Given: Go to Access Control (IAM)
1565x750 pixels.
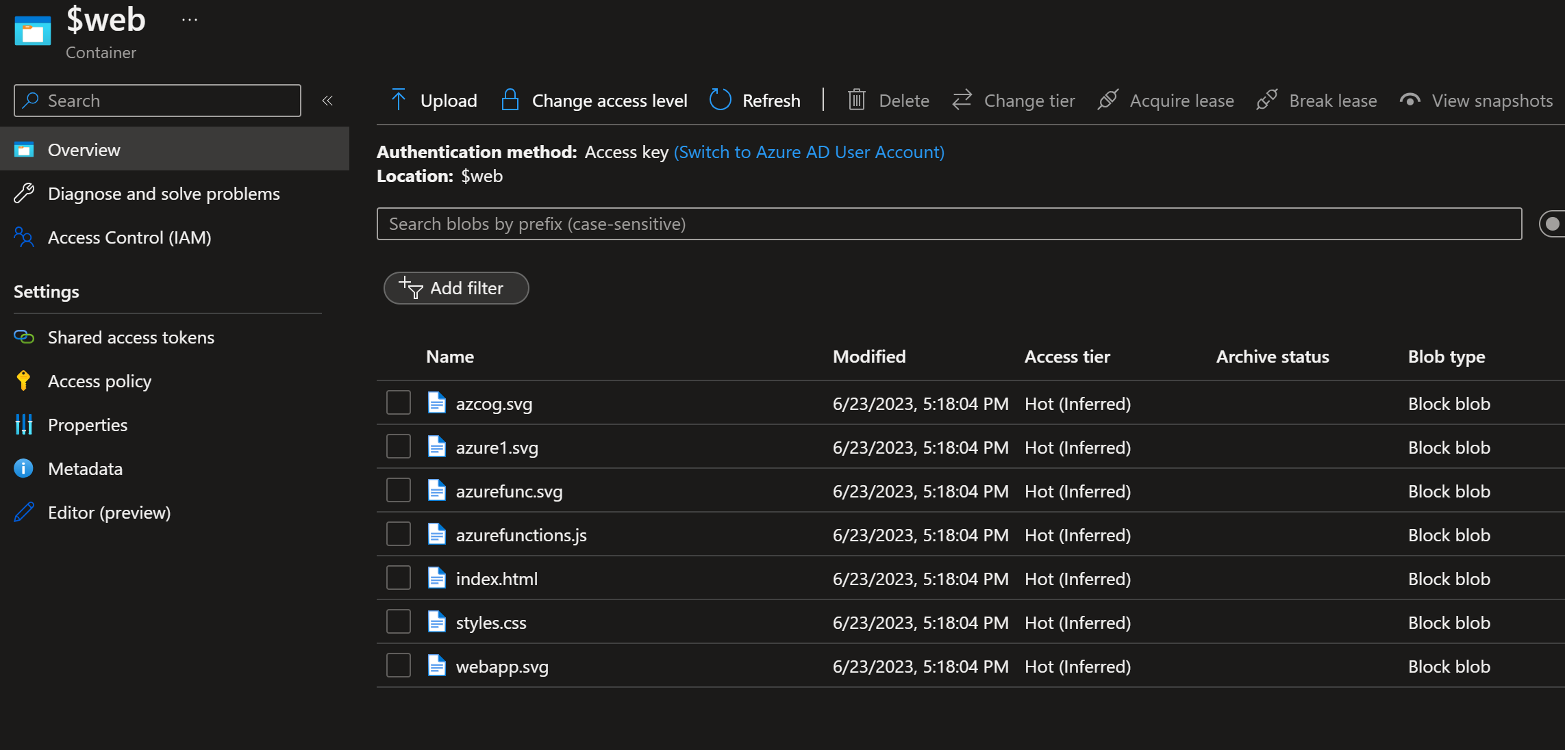Looking at the screenshot, I should (x=175, y=237).
